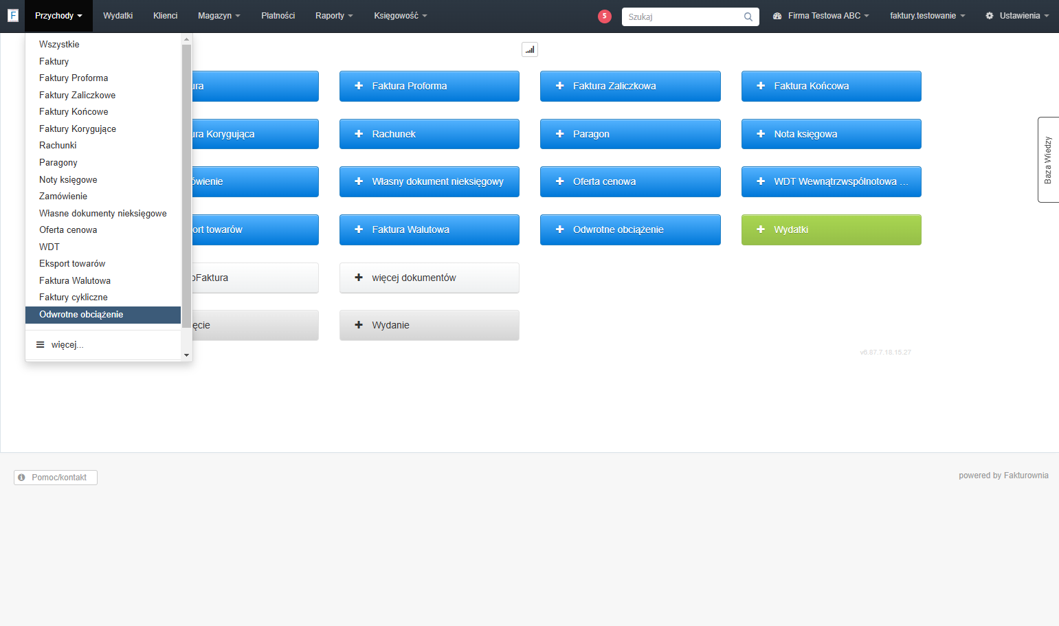The width and height of the screenshot is (1059, 626).
Task: Select Faktury Proforma from dropdown list
Action: pos(103,78)
